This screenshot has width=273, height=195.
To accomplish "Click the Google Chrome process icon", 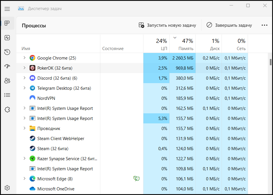I will (x=32, y=58).
